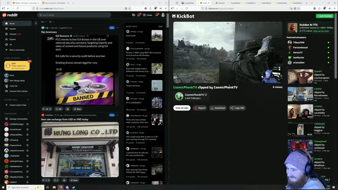This screenshot has width=338, height=190.
Task: Click the Reddit advertise icon in header
Action: click(x=134, y=15)
